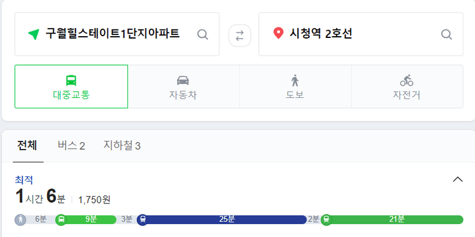Click the green current-location arrow icon

(x=34, y=34)
